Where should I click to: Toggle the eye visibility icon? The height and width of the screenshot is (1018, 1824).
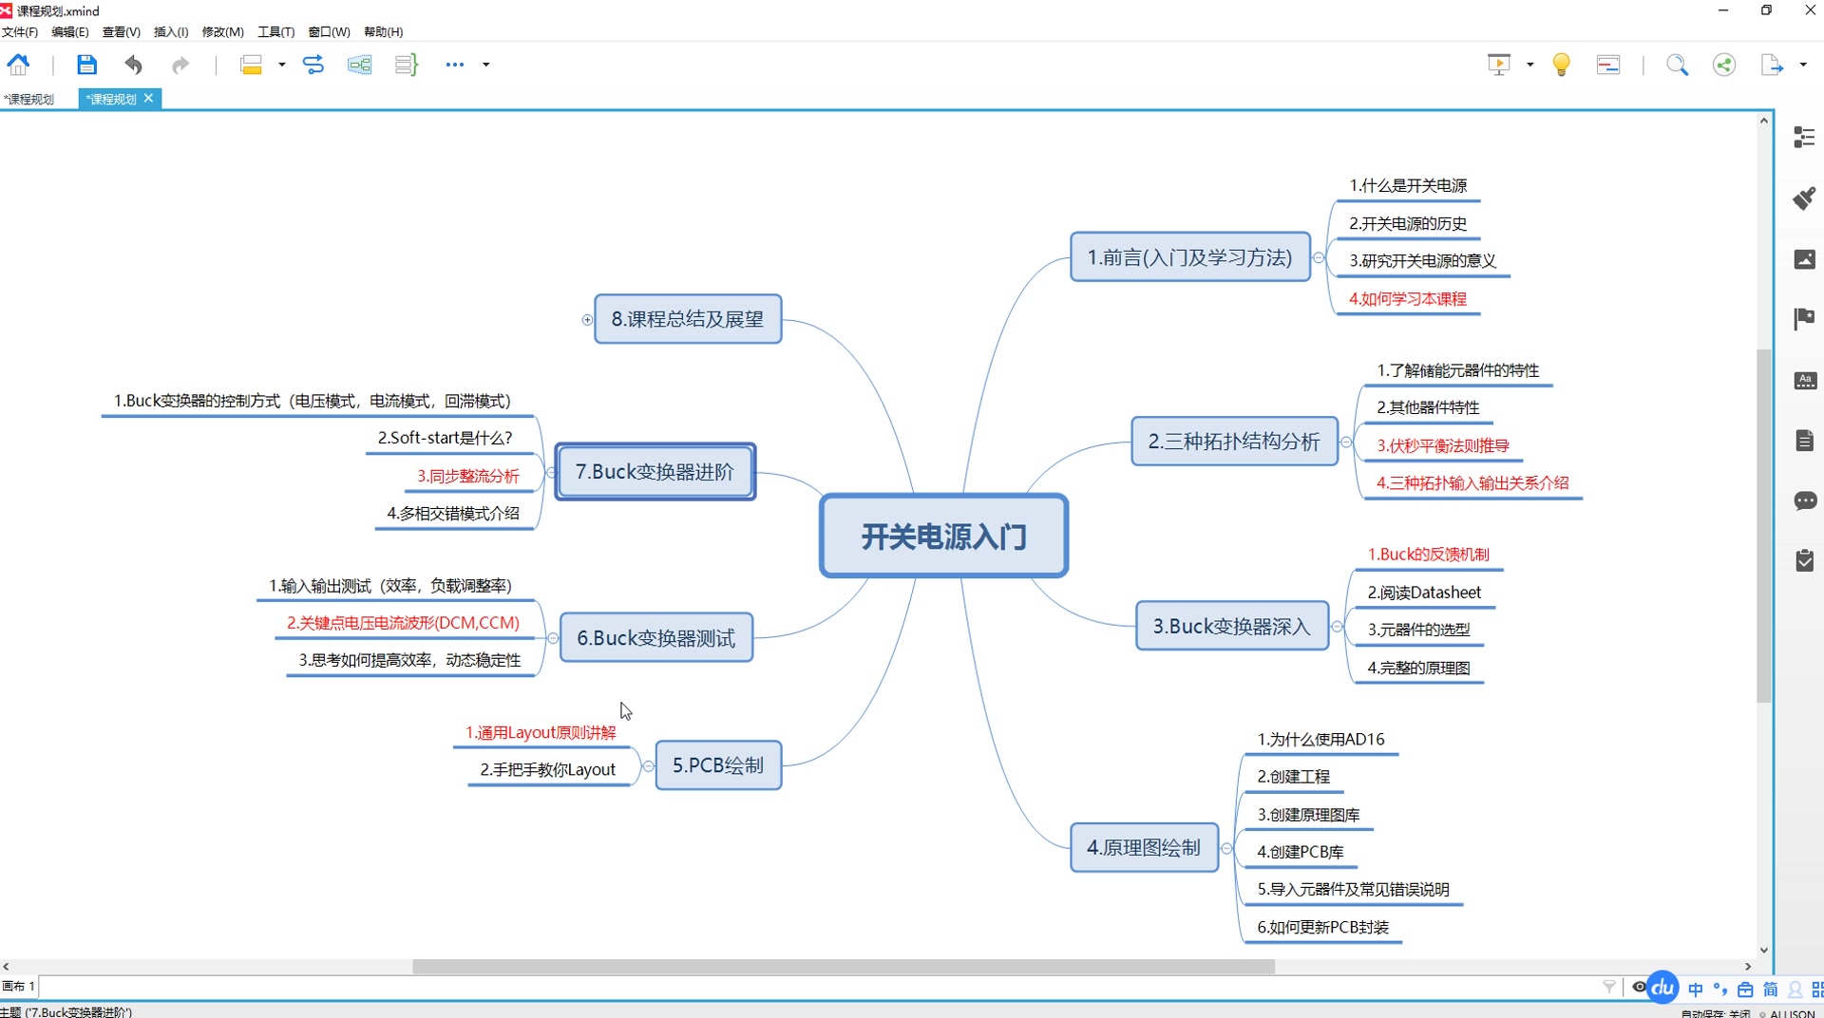1639,987
